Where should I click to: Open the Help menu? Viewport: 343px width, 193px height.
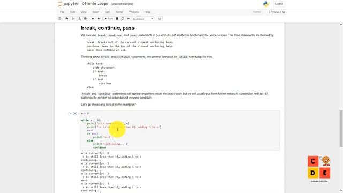147,12
